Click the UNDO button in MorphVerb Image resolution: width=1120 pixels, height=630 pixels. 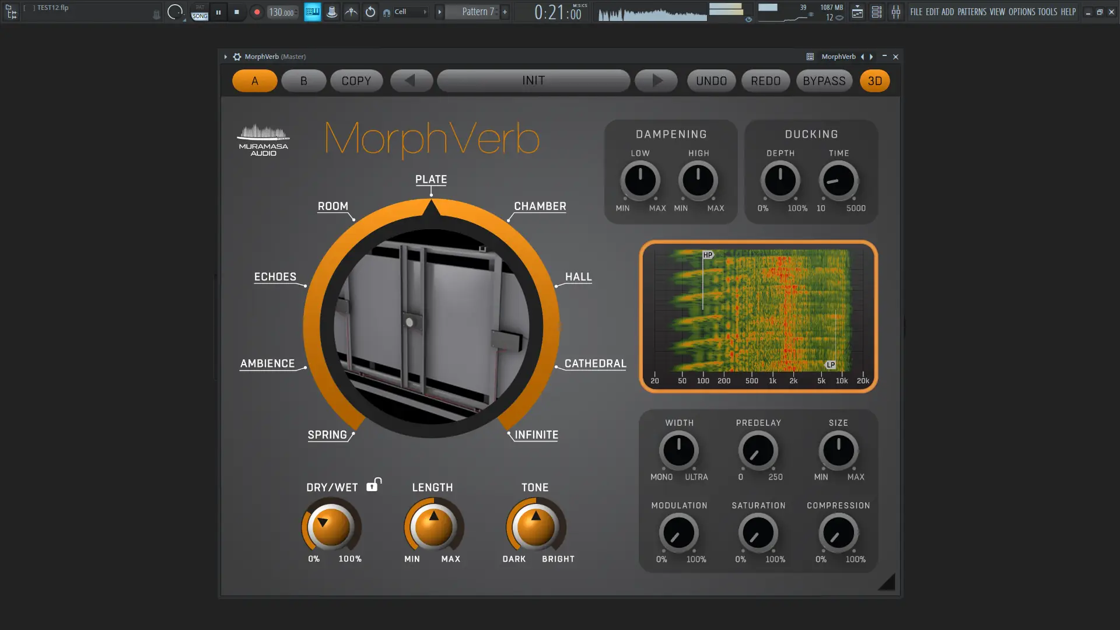[710, 80]
